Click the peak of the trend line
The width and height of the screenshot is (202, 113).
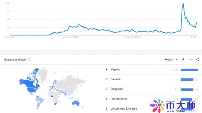183,3
